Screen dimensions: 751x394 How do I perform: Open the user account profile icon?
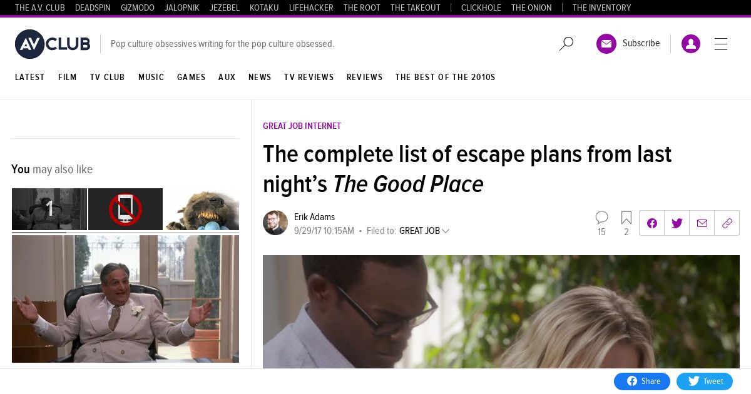click(691, 44)
